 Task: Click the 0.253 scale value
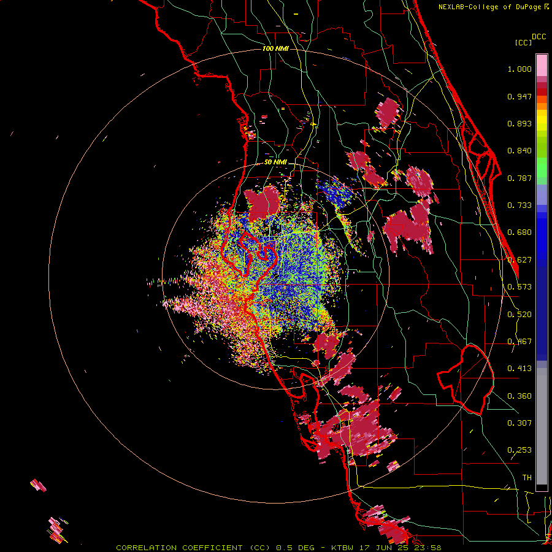point(519,450)
